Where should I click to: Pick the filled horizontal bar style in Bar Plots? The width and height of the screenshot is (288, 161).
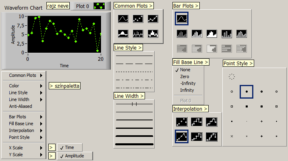[x=211, y=49]
